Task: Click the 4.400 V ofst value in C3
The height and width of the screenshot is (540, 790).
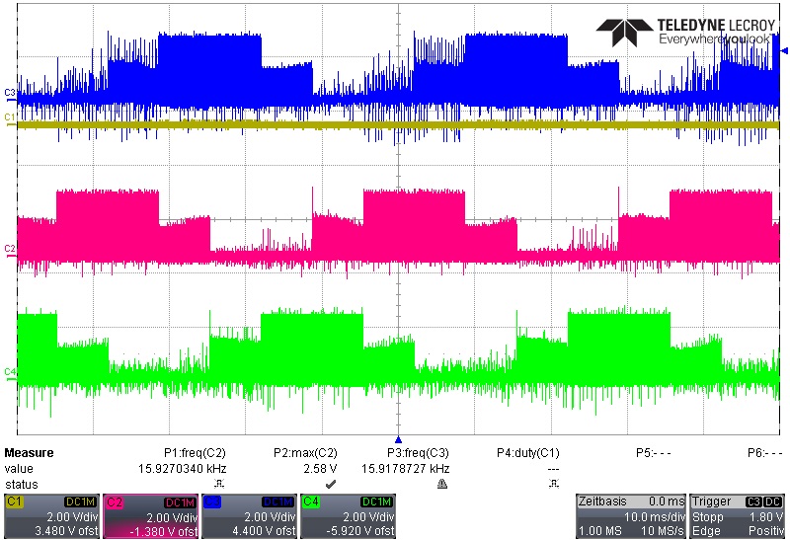Action: point(264,530)
